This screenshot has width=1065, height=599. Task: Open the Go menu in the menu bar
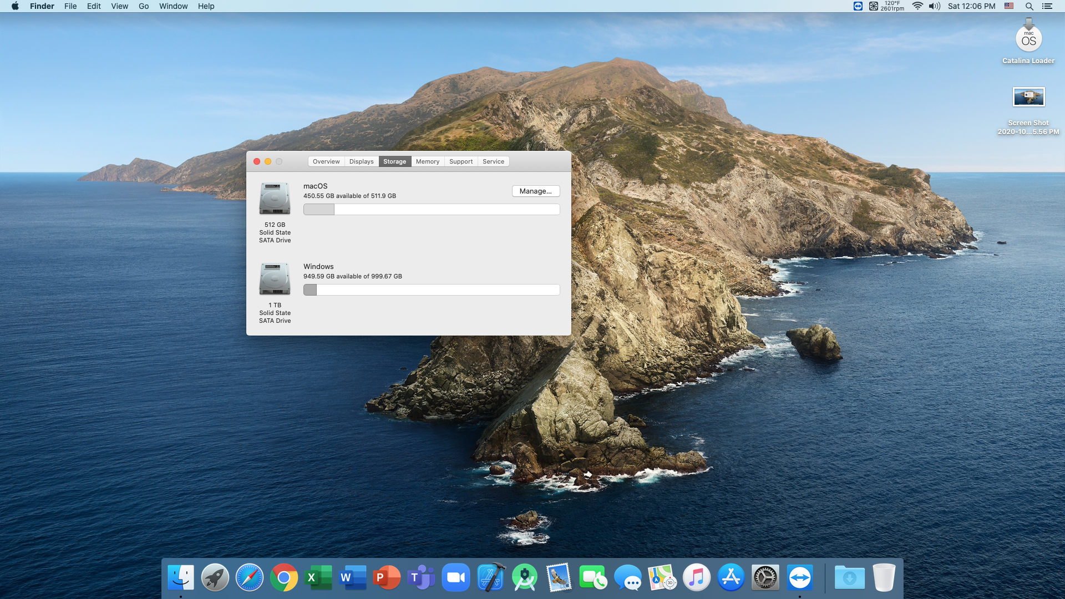(144, 6)
